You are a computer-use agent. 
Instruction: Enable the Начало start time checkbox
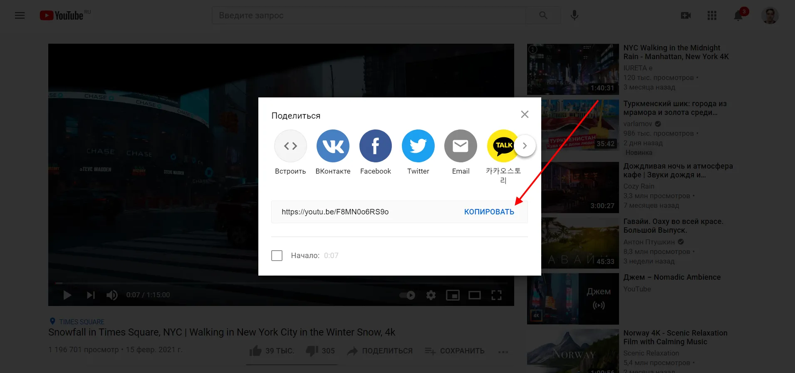[x=277, y=256]
